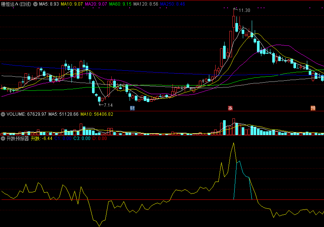Click the 财 marker icon below the chart
Screen dimensions: 324x227
(132, 108)
